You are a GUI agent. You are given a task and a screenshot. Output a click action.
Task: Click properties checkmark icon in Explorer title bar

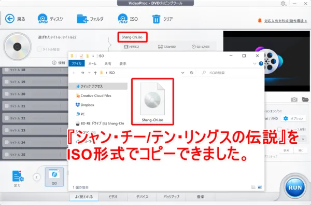coord(81,56)
